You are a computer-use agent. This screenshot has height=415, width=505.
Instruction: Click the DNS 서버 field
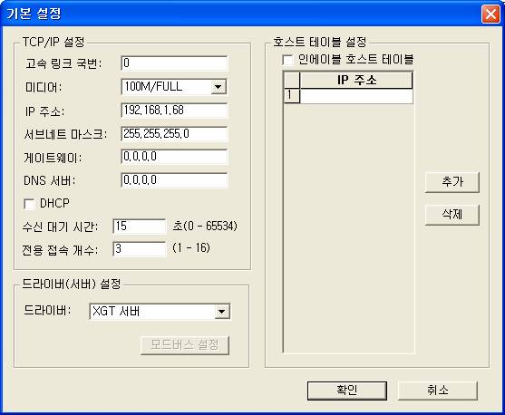pos(174,180)
